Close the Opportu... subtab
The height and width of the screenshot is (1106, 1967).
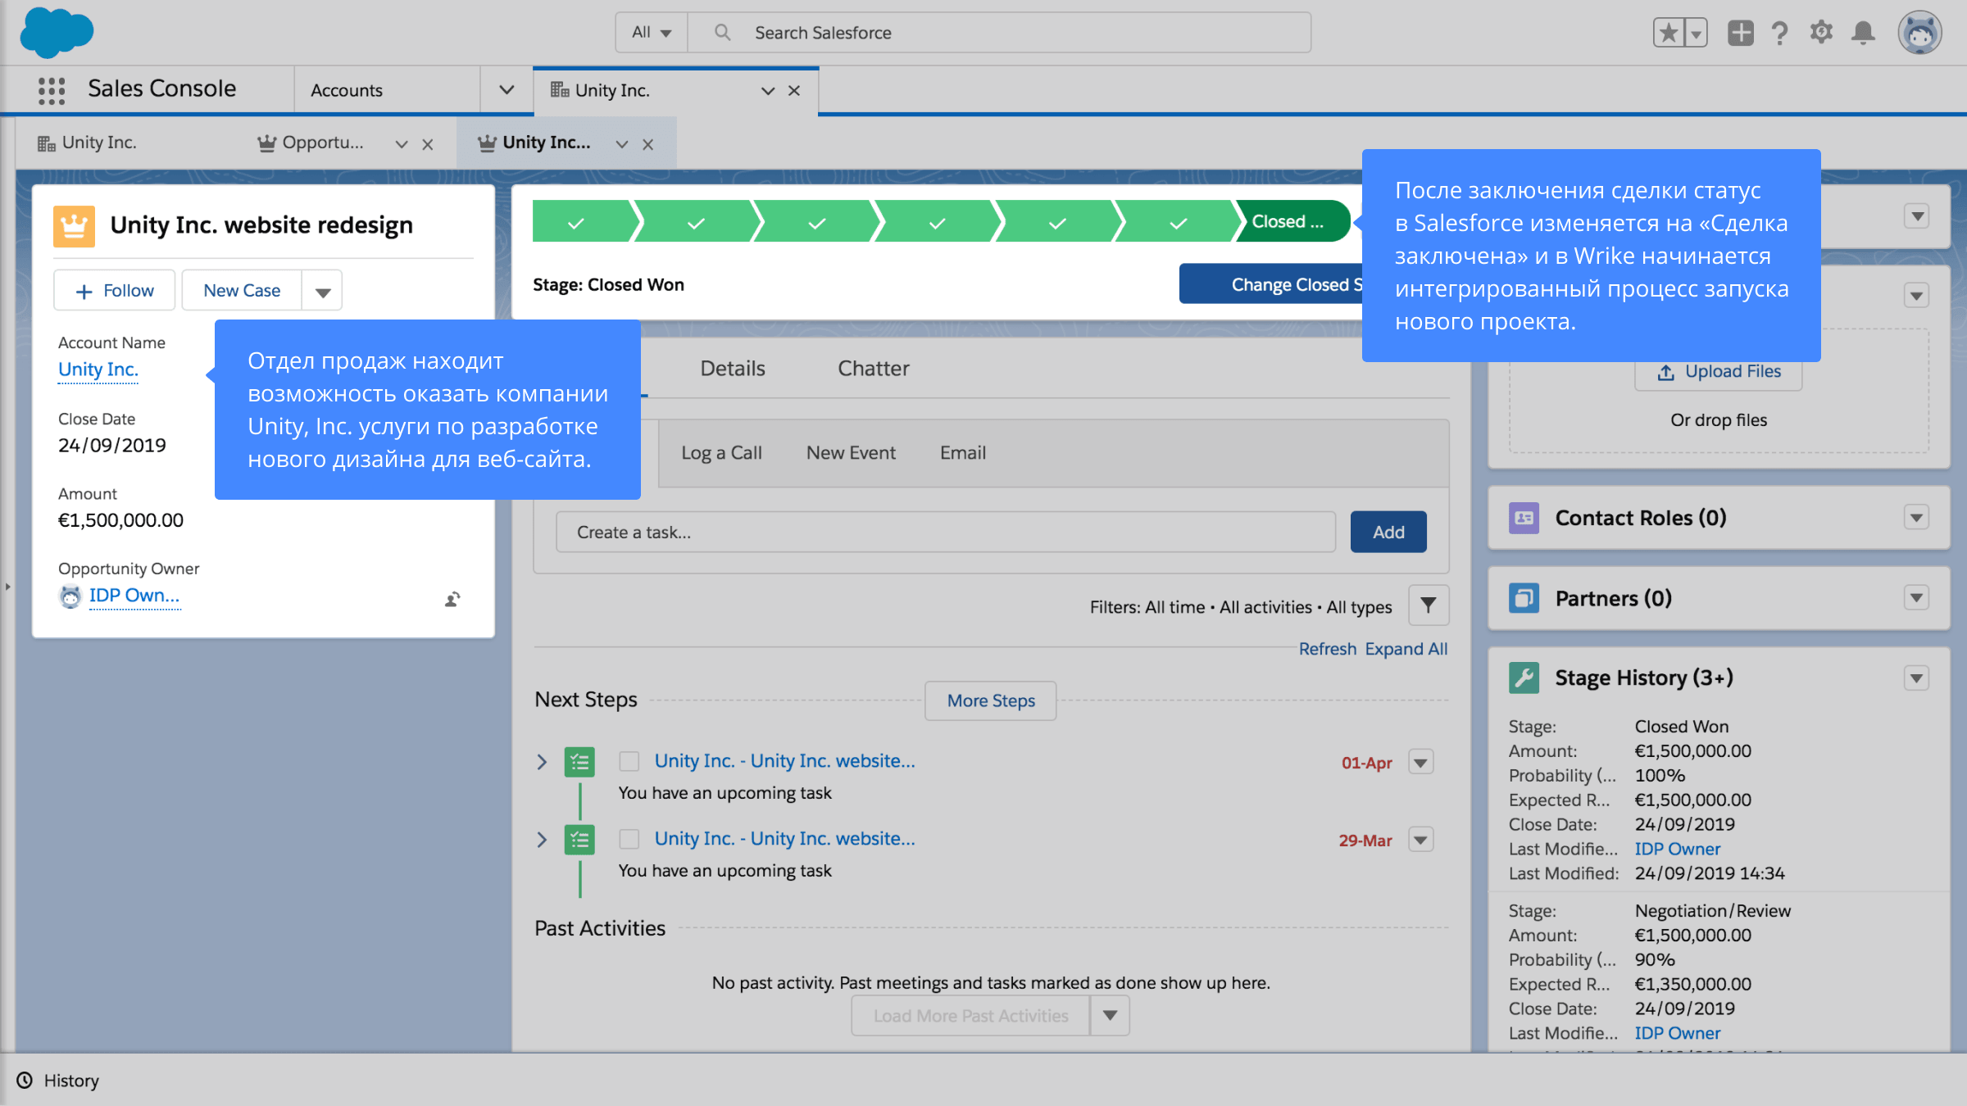427,144
